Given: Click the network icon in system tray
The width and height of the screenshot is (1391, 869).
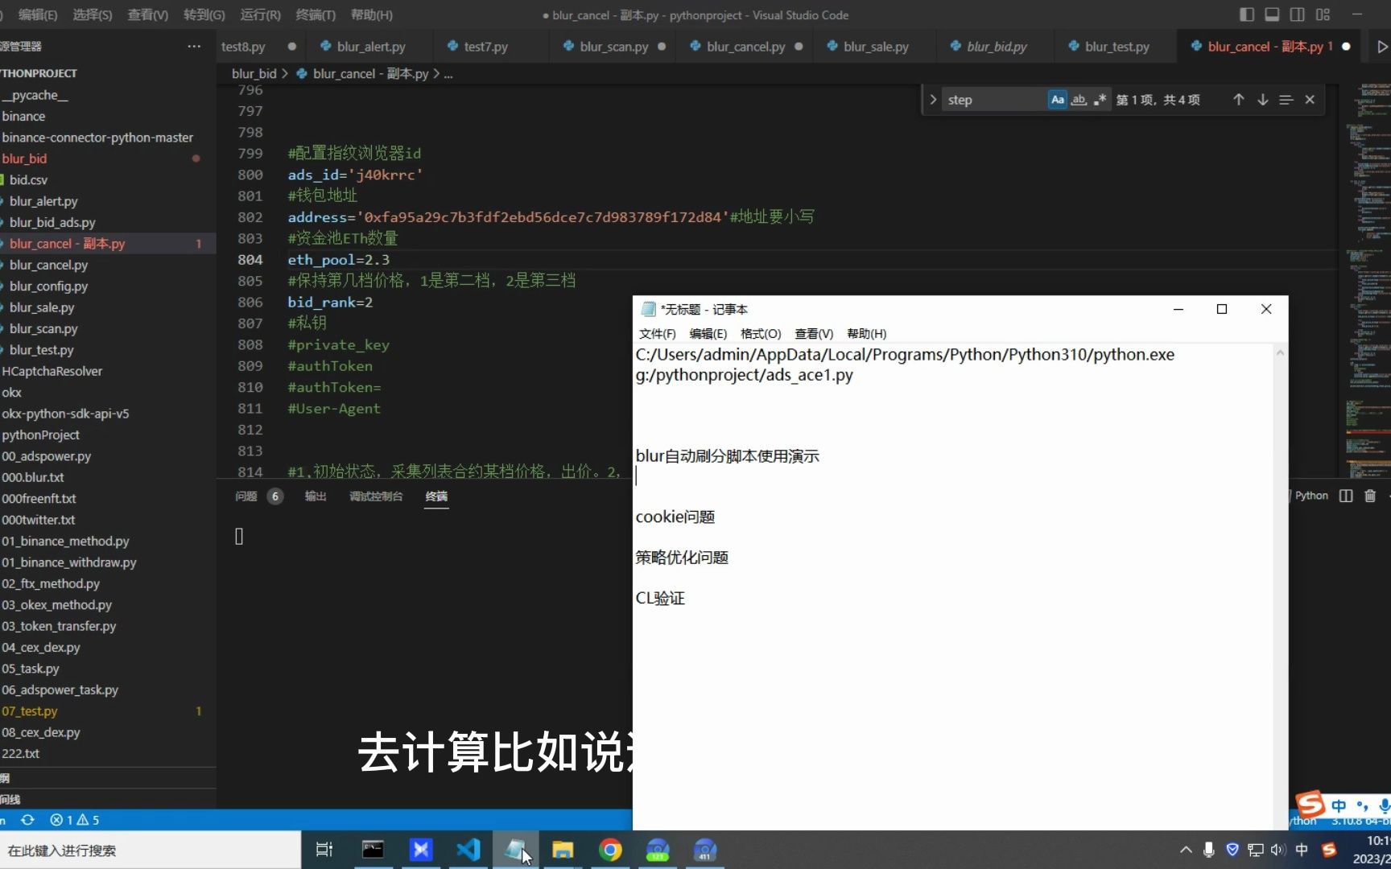Looking at the screenshot, I should pos(1255,850).
